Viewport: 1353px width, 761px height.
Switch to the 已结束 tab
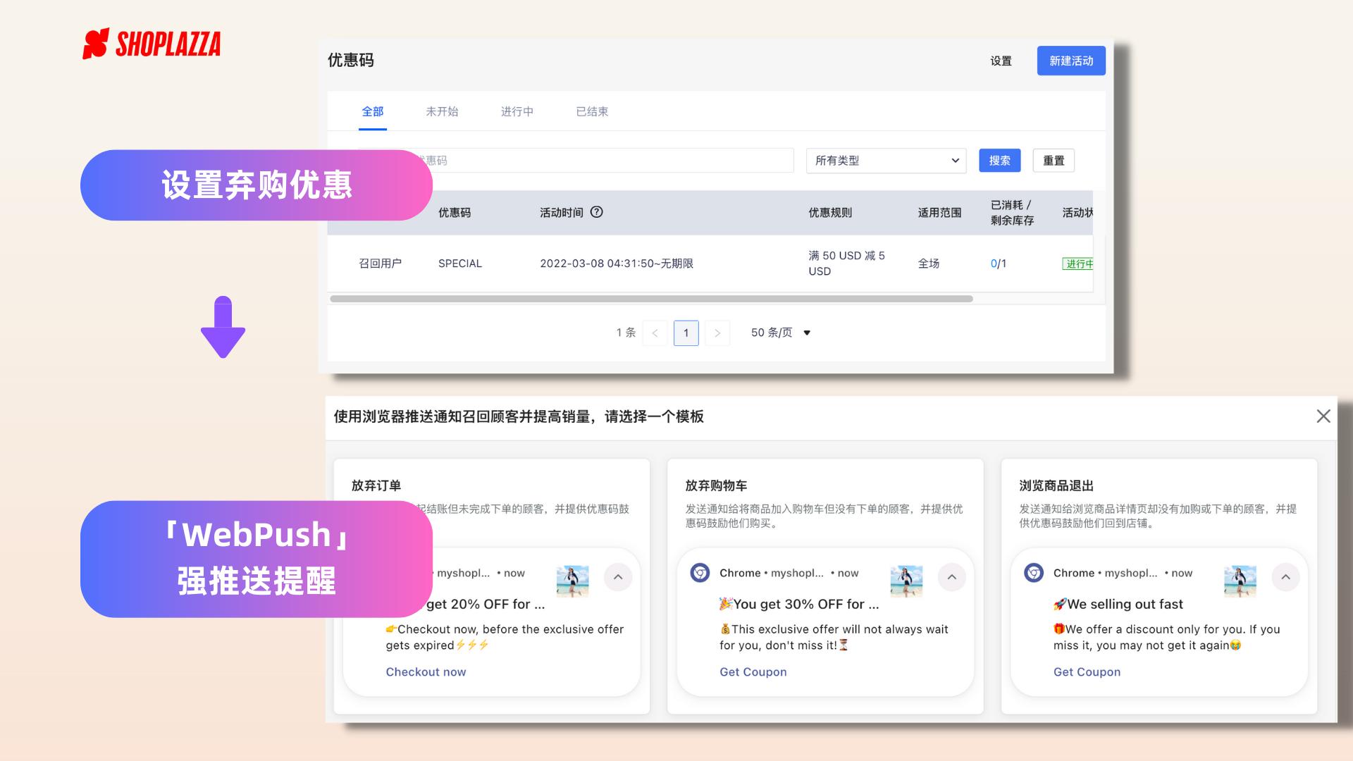[x=591, y=111]
